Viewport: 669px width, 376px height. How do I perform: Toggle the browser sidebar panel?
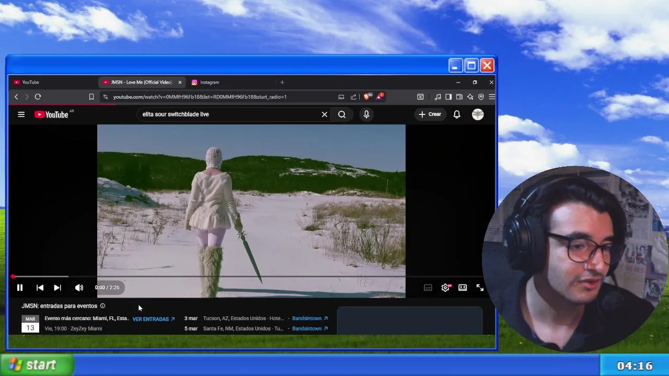(448, 97)
